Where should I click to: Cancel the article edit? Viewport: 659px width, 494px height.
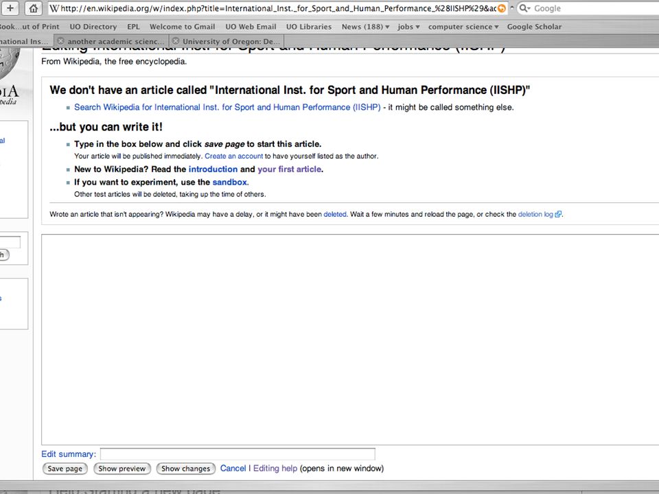233,469
